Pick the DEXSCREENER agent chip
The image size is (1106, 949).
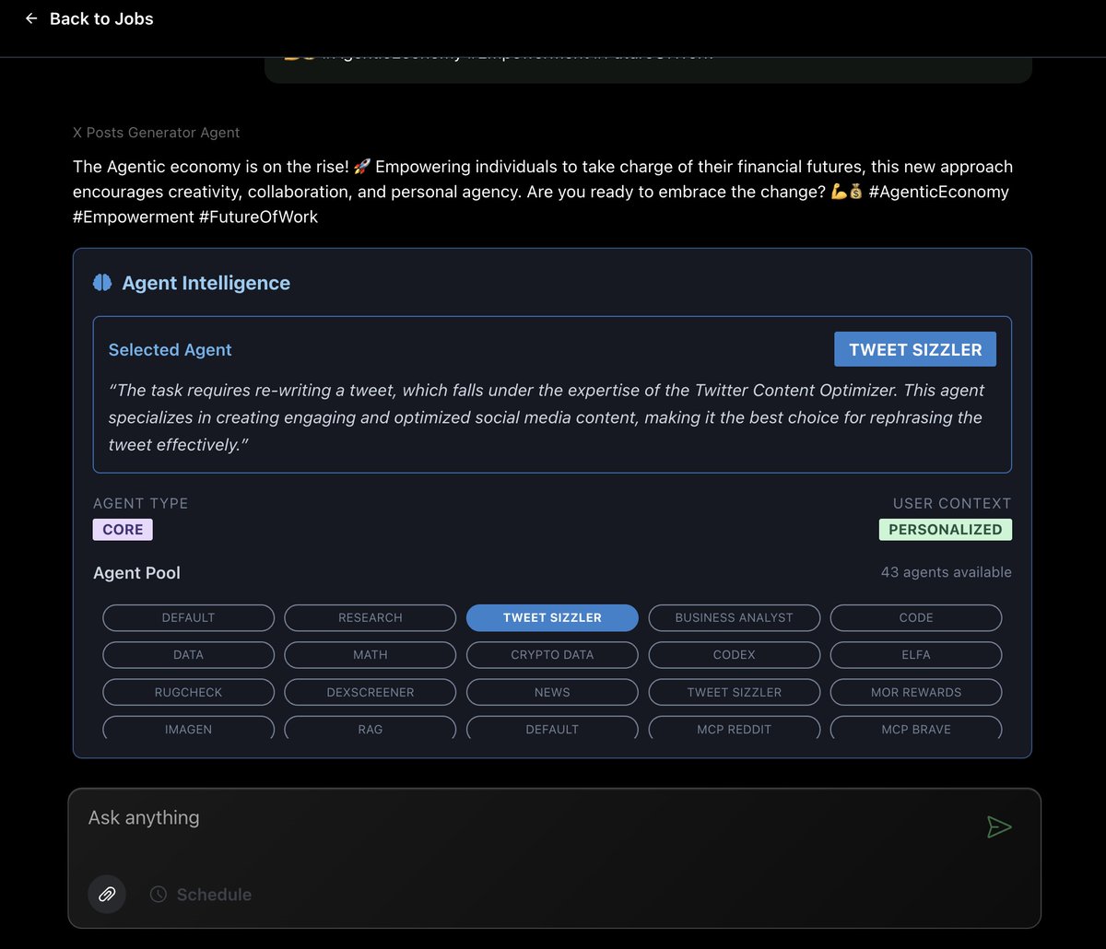[x=371, y=692]
